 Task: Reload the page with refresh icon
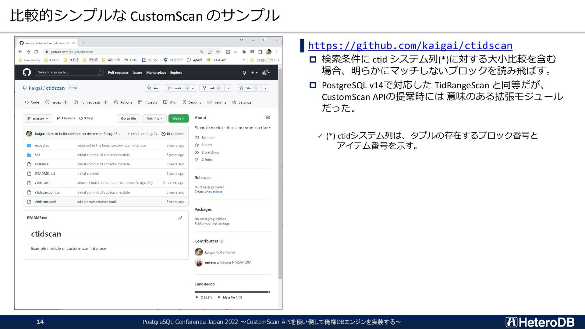tap(37, 52)
